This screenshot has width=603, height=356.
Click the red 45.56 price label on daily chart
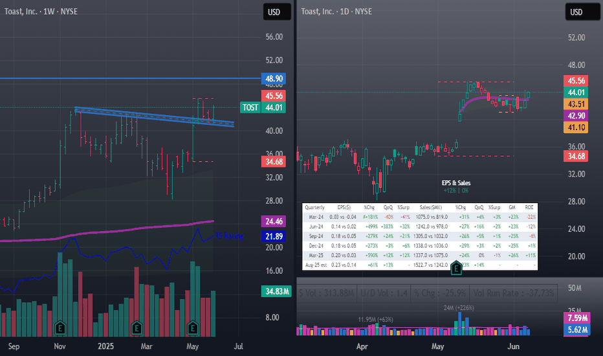click(x=576, y=81)
